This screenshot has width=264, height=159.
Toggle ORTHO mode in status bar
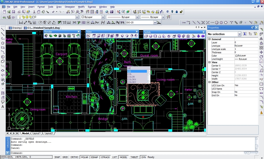pos(74,157)
